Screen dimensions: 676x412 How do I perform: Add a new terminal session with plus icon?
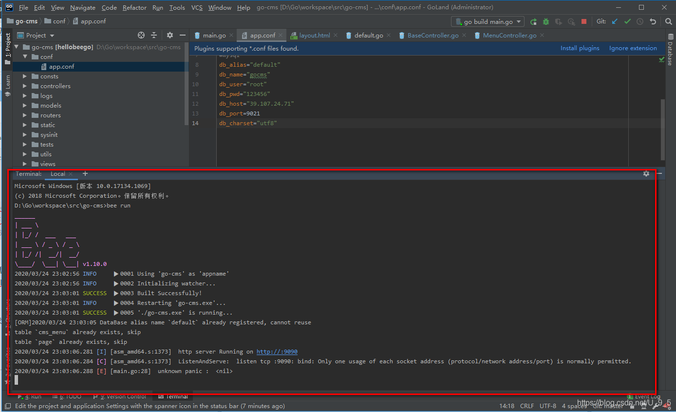(x=85, y=173)
